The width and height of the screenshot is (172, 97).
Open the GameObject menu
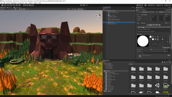[14, 3]
